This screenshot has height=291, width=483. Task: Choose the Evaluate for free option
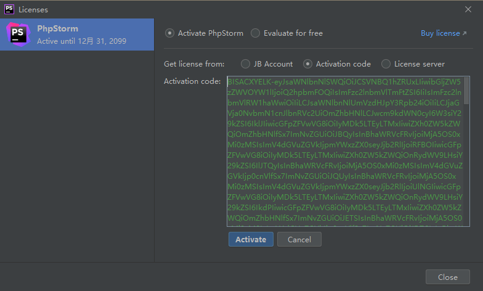[x=255, y=33]
